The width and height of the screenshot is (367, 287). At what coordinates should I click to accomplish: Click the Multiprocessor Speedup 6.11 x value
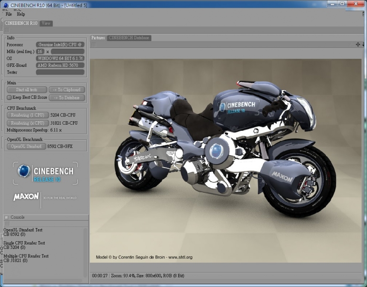56,130
